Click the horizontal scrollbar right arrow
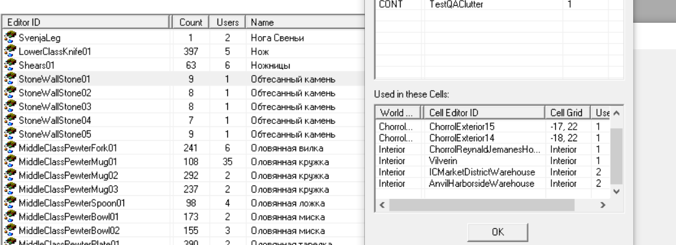 603,205
